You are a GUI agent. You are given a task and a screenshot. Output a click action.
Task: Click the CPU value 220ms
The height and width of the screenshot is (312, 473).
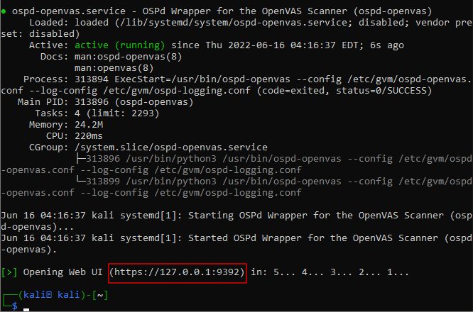coord(83,136)
